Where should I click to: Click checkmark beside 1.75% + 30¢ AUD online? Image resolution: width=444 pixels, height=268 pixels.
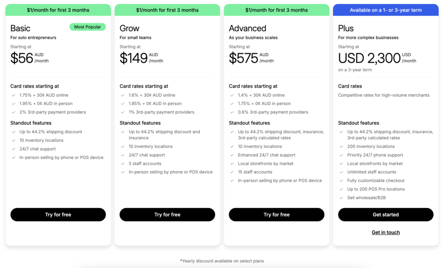(13, 95)
